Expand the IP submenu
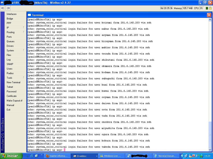Image resolution: width=213 pixels, height=159 pixels. tap(15, 28)
